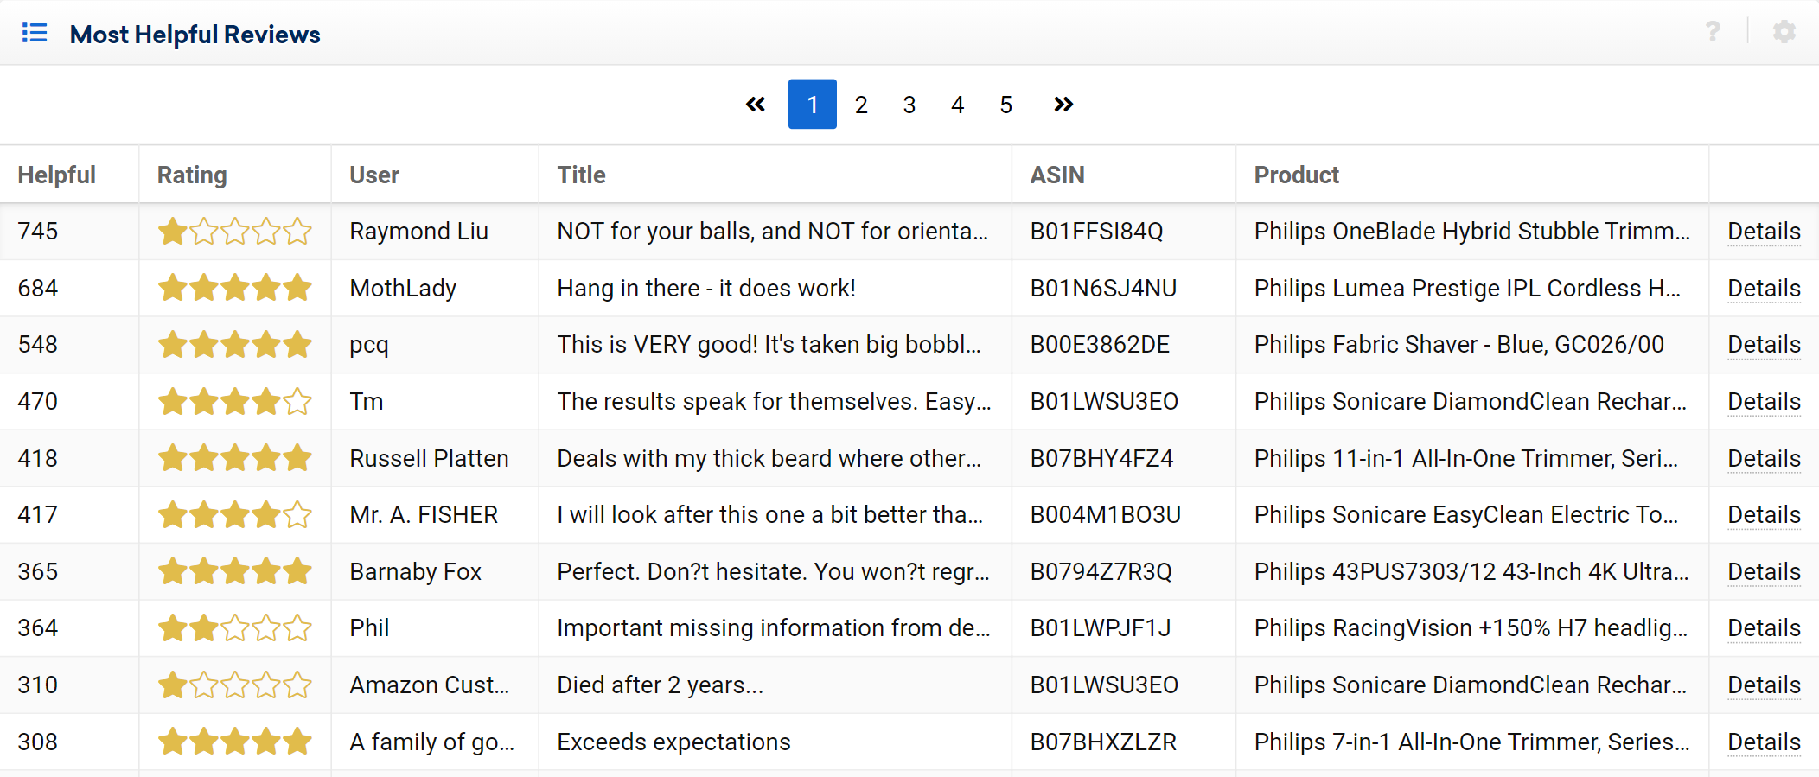Go to the first page using double-left arrows
This screenshot has height=777, width=1819.
pos(756,105)
